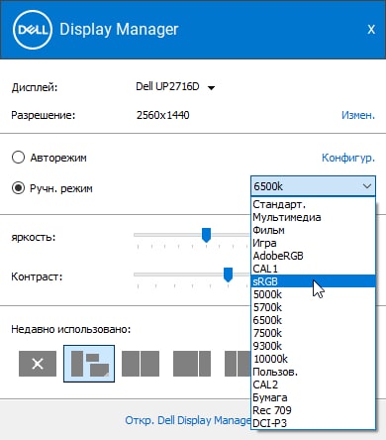Select the highlighted three-pane layout icon
Screen dimensions: 386x440
(x=89, y=364)
